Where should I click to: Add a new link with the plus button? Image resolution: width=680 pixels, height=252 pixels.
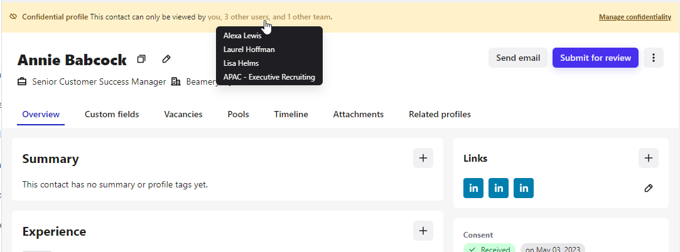(649, 158)
